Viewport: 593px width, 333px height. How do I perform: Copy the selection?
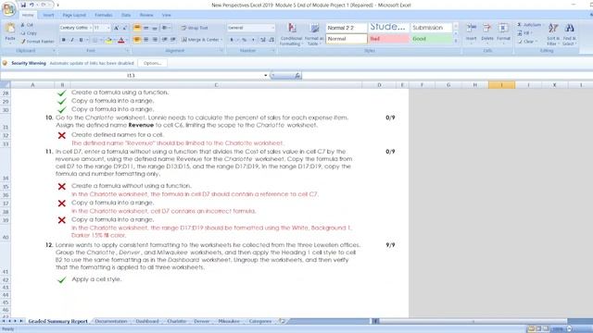tap(29, 33)
